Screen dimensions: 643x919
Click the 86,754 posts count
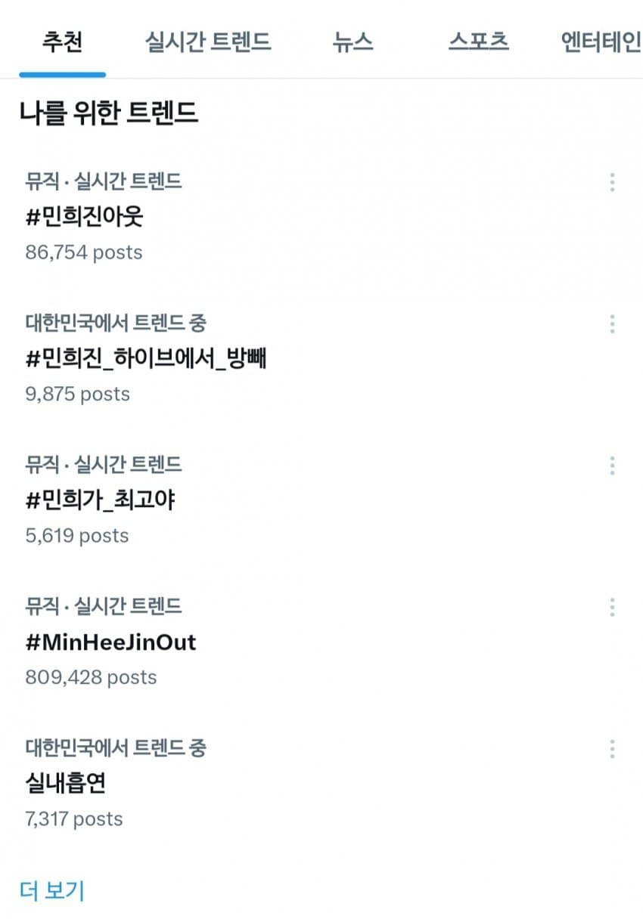pyautogui.click(x=83, y=252)
